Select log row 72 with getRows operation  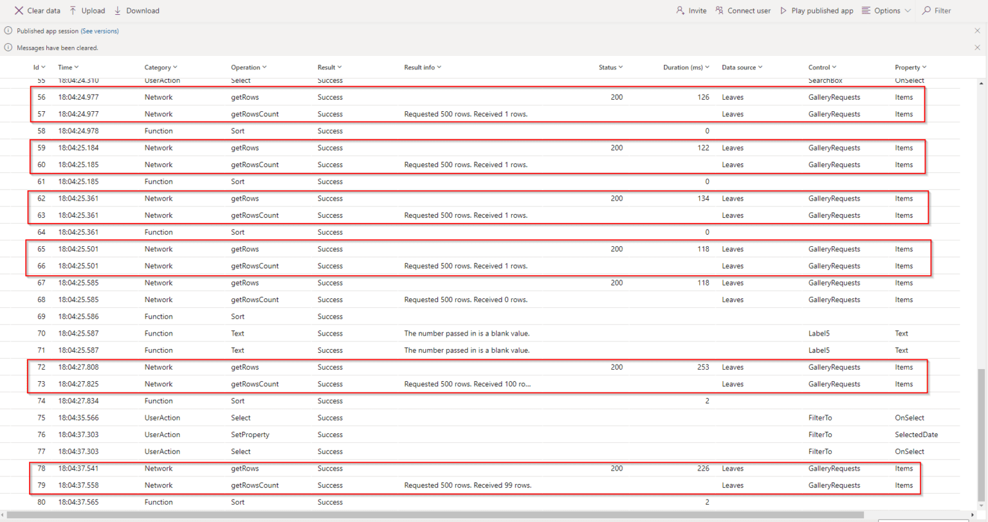pyautogui.click(x=257, y=367)
